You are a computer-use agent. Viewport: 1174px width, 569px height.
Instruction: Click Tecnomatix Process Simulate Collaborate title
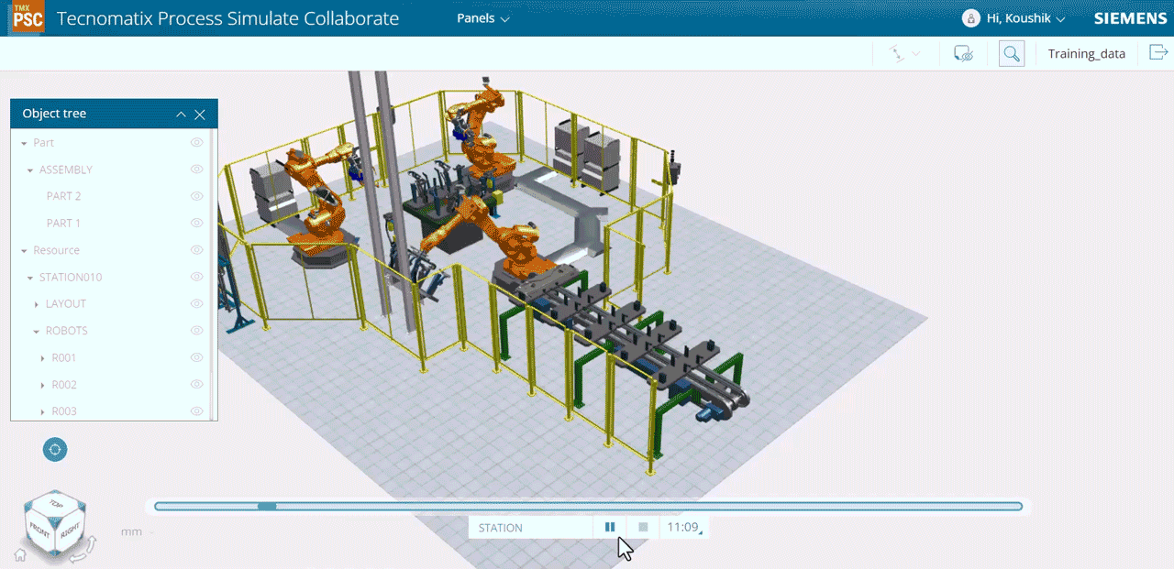227,18
